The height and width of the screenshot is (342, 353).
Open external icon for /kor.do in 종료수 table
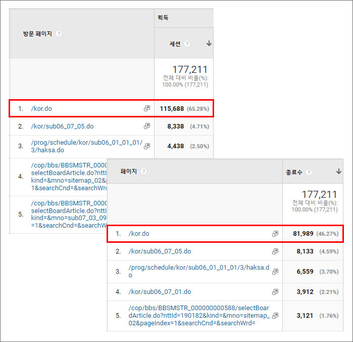pyautogui.click(x=275, y=234)
